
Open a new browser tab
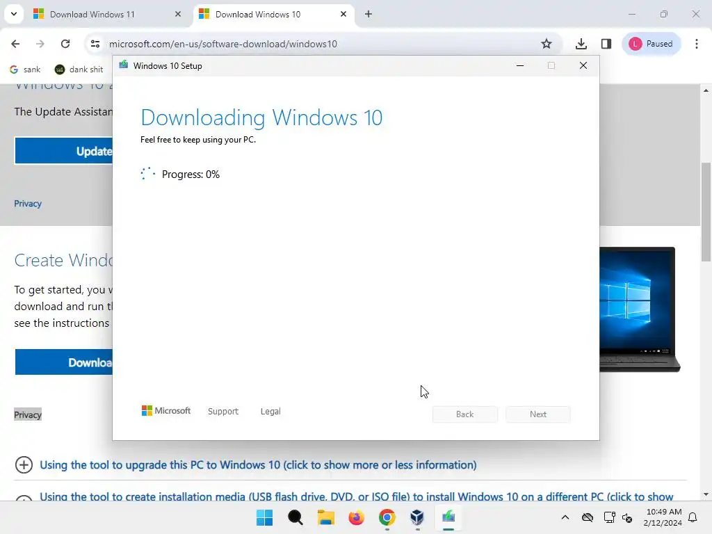(369, 14)
